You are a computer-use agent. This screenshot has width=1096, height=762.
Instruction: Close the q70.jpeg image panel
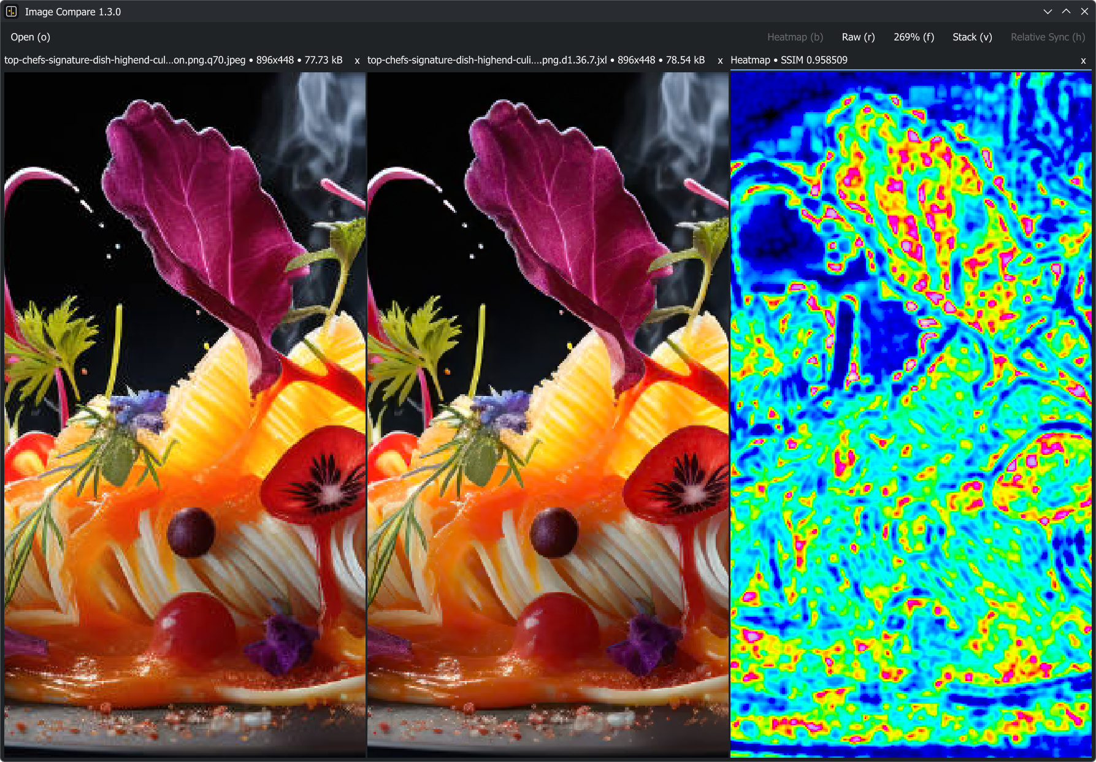point(357,61)
